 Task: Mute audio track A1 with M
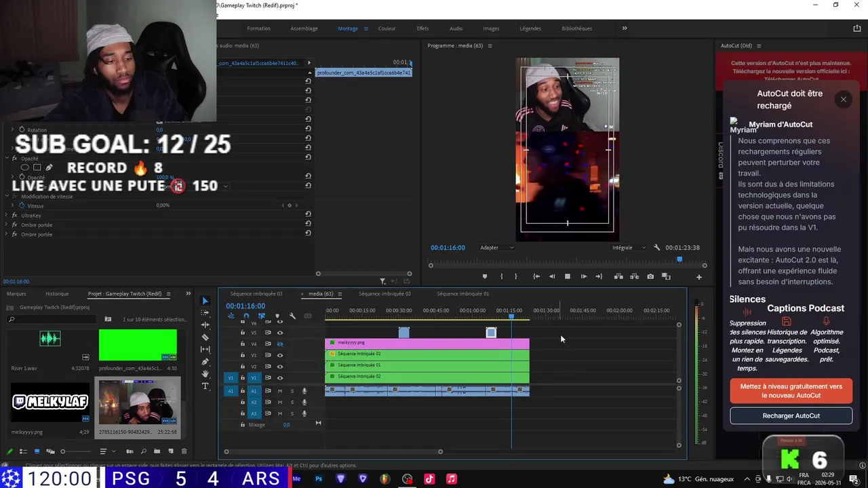point(279,391)
